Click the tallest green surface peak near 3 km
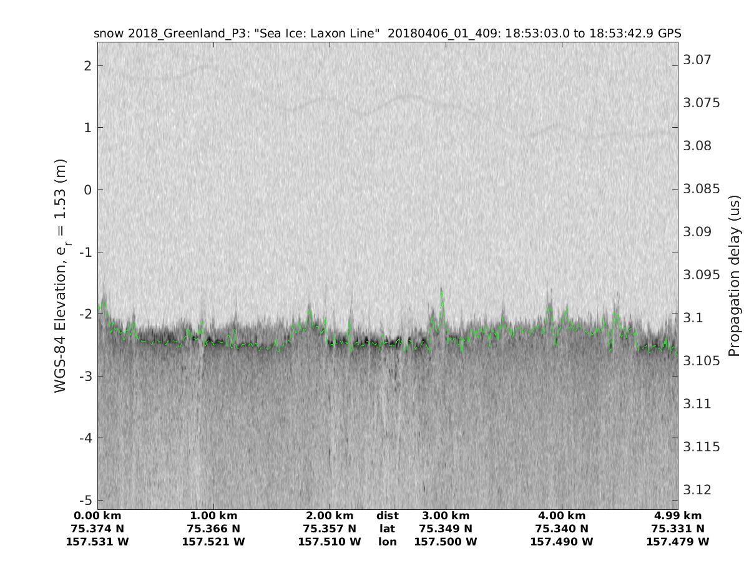 (442, 292)
